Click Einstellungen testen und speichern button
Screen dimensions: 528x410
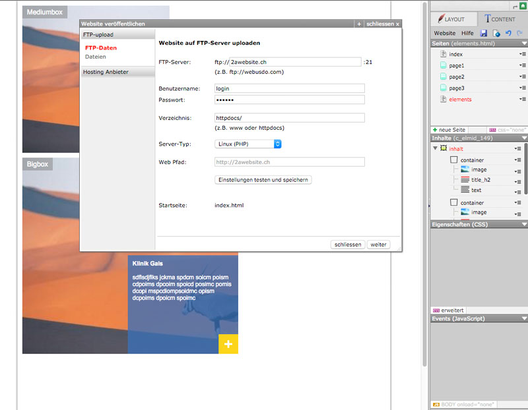coord(263,179)
